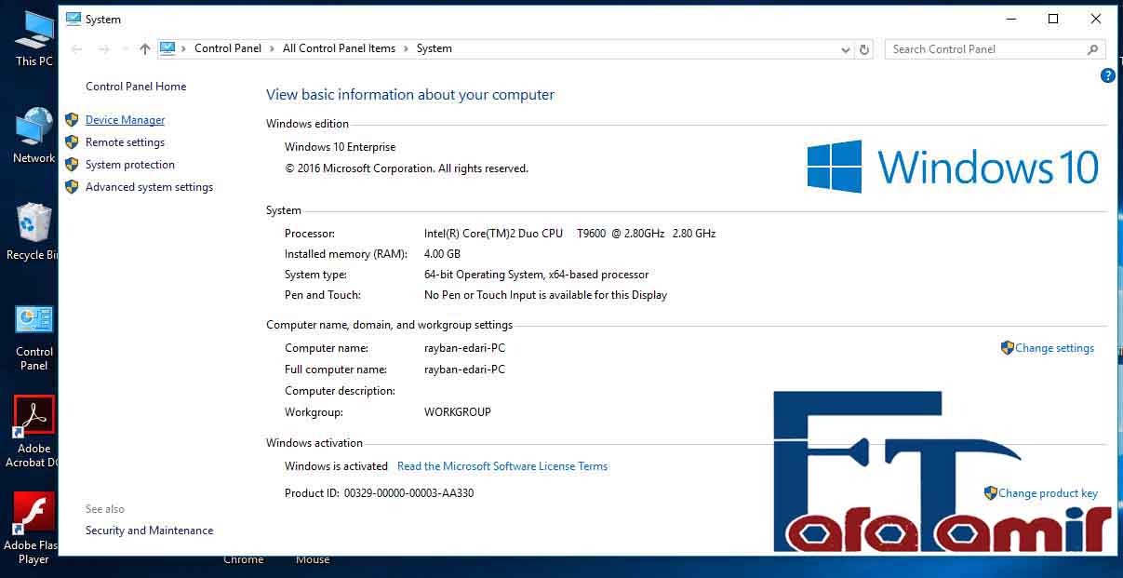This screenshot has width=1123, height=578.
Task: Select the Control Panel desktop shortcut
Action: (34, 337)
